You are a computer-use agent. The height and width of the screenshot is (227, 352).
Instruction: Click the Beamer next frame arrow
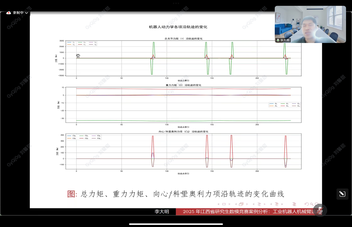tap(247, 204)
